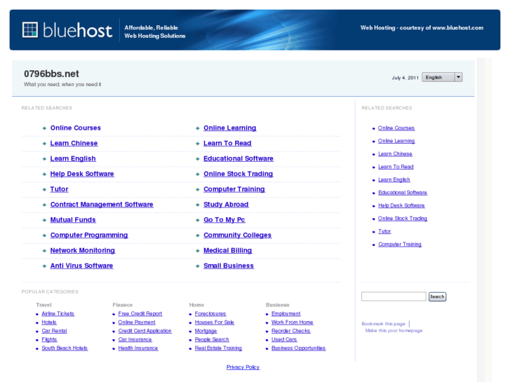The height and width of the screenshot is (382, 510).
Task: Open the Help Desk Software main link
Action: [x=82, y=174]
